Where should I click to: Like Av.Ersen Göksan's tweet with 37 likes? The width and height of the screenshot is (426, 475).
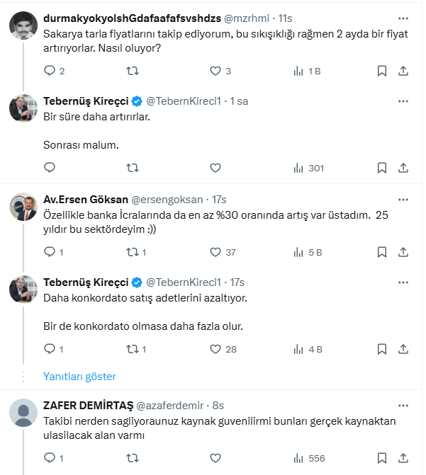(x=216, y=252)
